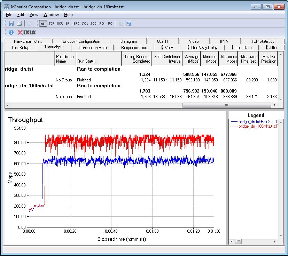
Task: Toggle the PG filter button
Action: pos(102,24)
